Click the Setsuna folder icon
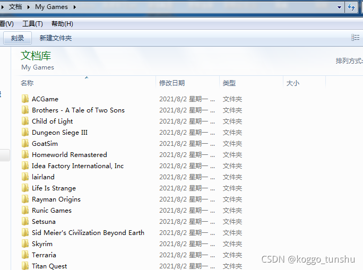363x270 pixels. tap(25, 221)
